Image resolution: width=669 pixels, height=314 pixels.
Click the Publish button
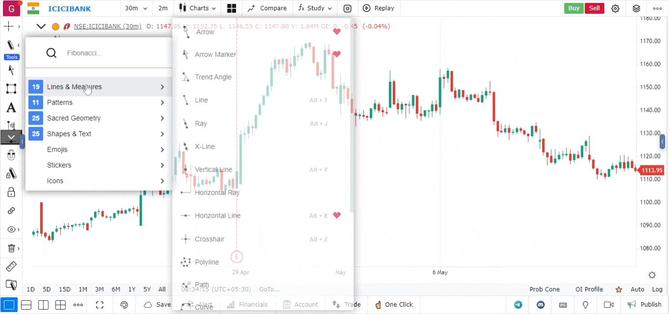(x=646, y=304)
